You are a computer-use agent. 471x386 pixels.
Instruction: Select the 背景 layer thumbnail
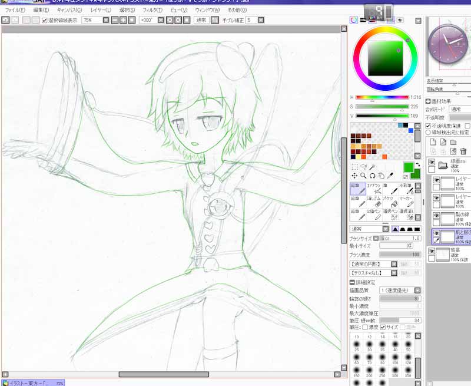[x=443, y=254]
